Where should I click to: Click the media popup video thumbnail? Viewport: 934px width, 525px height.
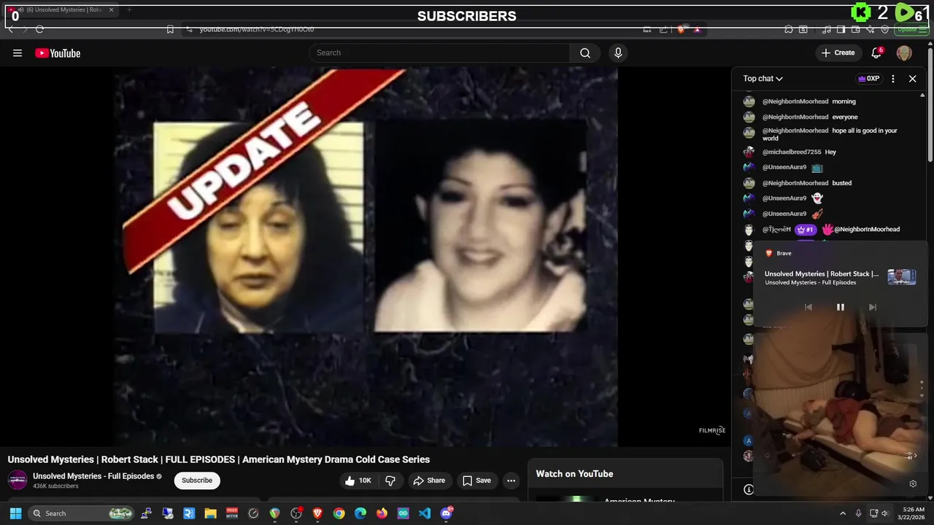(902, 277)
